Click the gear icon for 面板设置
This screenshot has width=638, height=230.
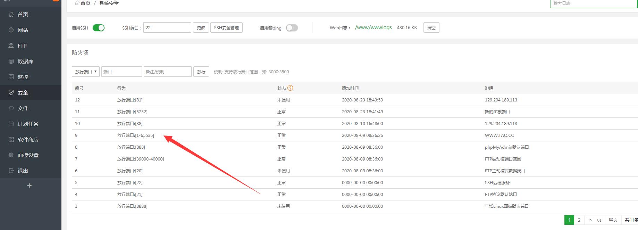[11, 155]
